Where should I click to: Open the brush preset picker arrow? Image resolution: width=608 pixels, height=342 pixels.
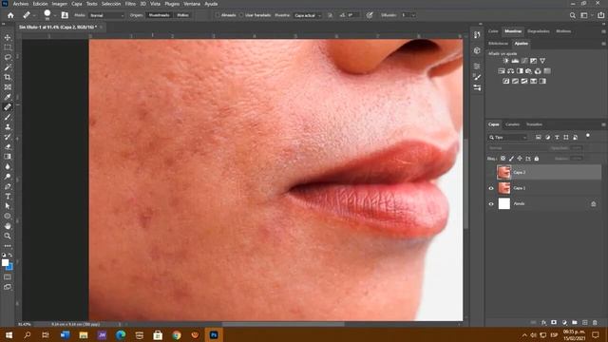pyautogui.click(x=55, y=15)
